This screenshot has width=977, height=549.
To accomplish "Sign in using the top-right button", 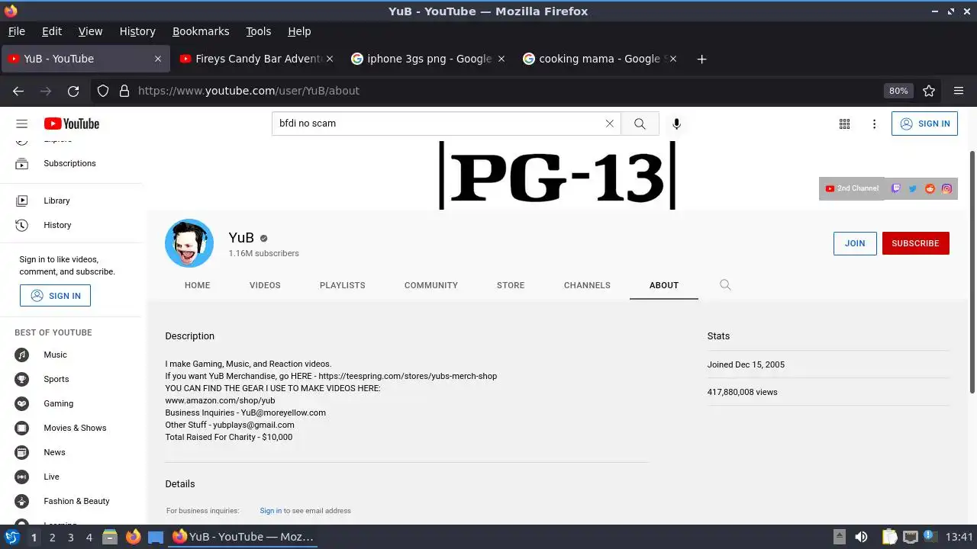I will [924, 124].
